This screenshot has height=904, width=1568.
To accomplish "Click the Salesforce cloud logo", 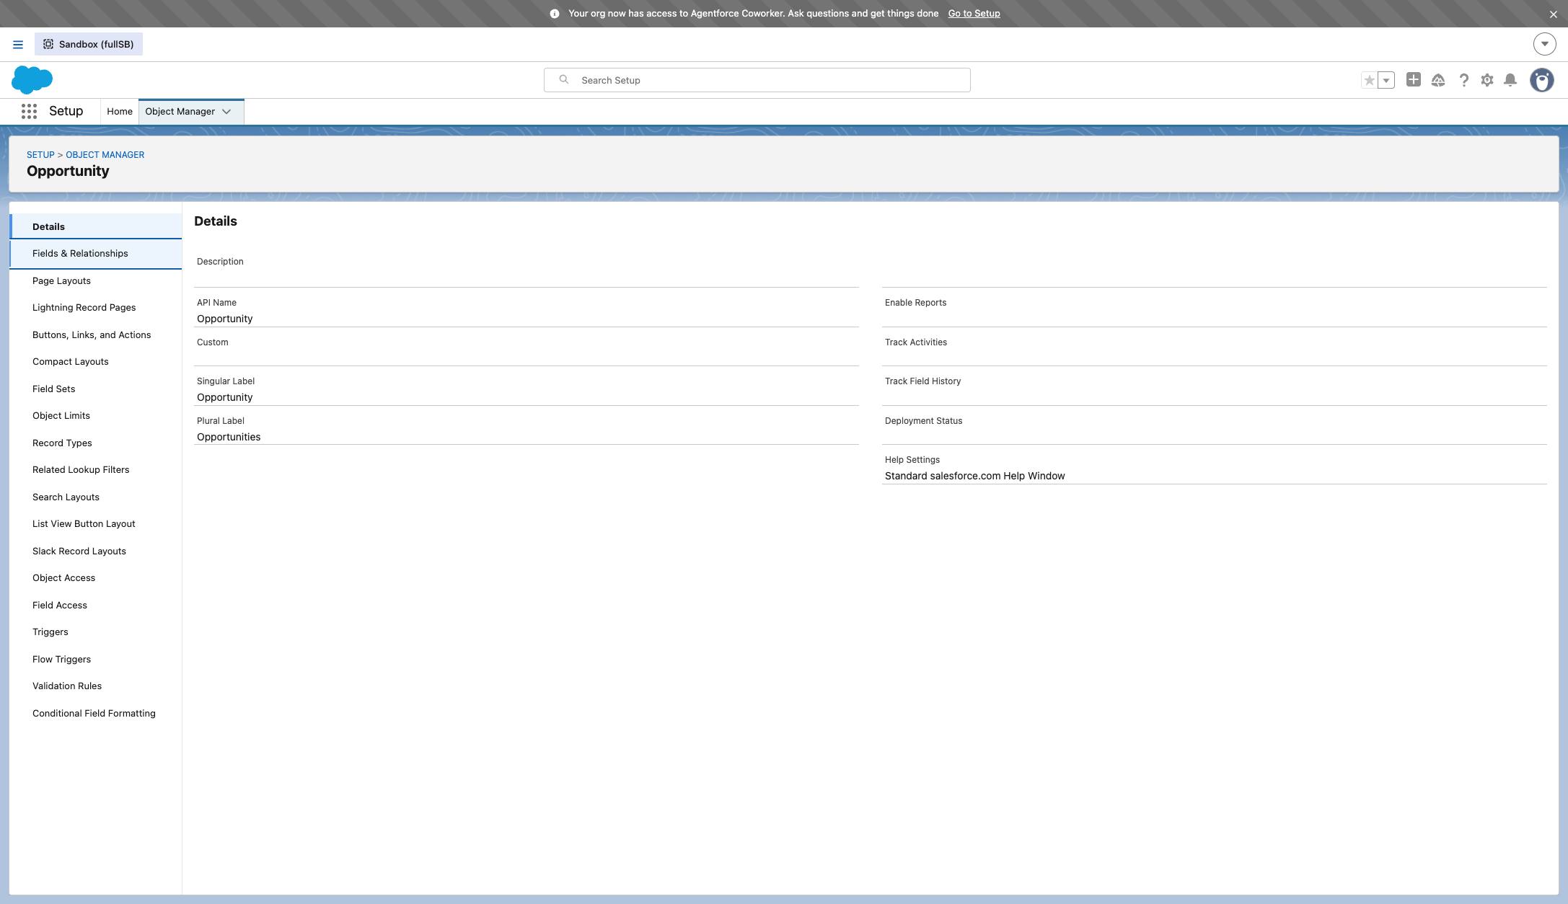I will (x=32, y=80).
